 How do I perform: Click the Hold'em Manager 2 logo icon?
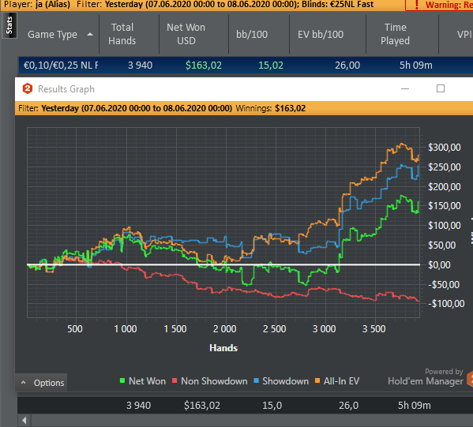[x=28, y=88]
